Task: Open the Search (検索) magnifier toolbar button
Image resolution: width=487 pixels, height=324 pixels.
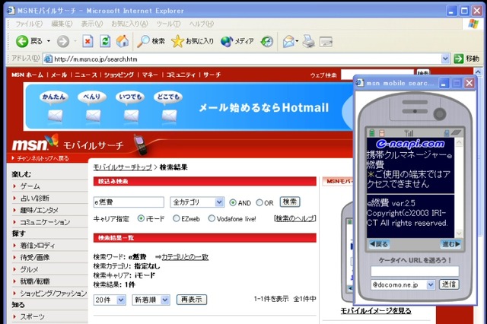Action: click(x=151, y=41)
